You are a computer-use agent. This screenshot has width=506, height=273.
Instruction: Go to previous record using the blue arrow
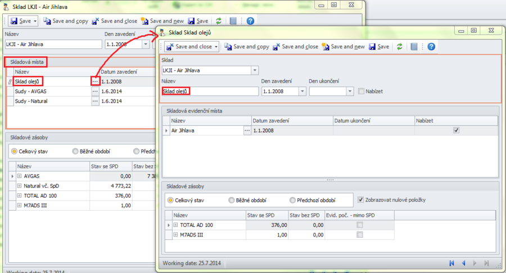[463, 263]
